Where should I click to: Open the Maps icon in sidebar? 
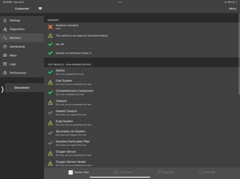coord(5,55)
